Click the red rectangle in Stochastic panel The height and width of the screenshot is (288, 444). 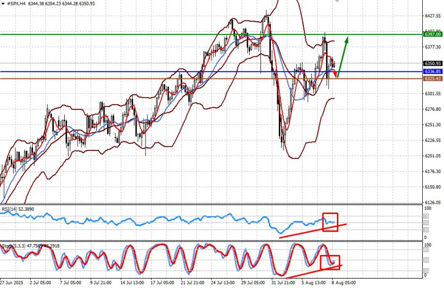330,262
